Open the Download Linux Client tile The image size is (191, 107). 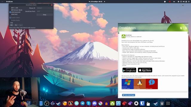pyautogui.click(x=140, y=84)
